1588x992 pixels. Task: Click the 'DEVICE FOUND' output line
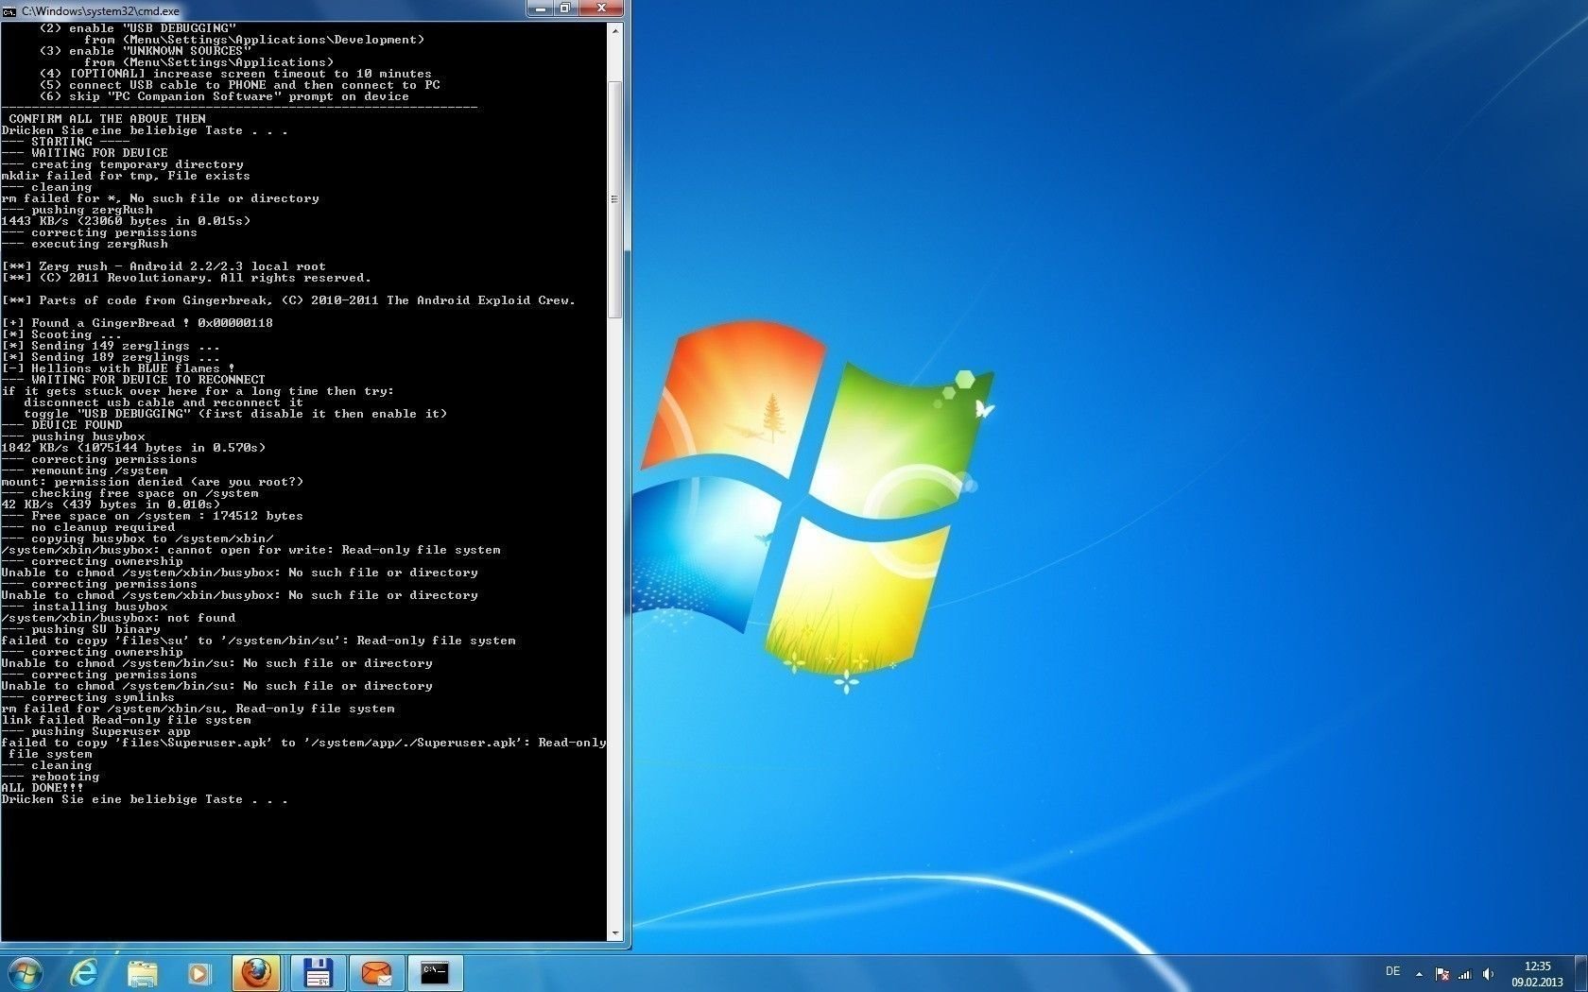(x=61, y=425)
